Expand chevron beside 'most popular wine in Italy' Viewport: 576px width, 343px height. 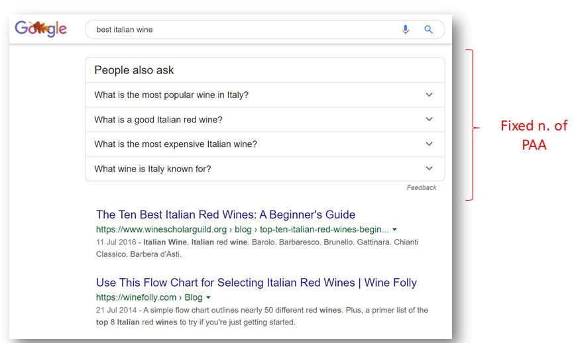tap(429, 95)
